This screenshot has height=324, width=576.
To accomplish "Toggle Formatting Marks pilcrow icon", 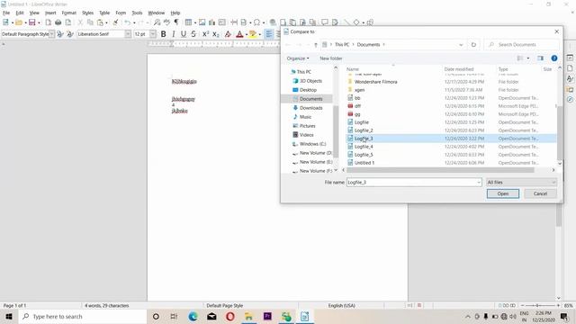I will click(176, 22).
